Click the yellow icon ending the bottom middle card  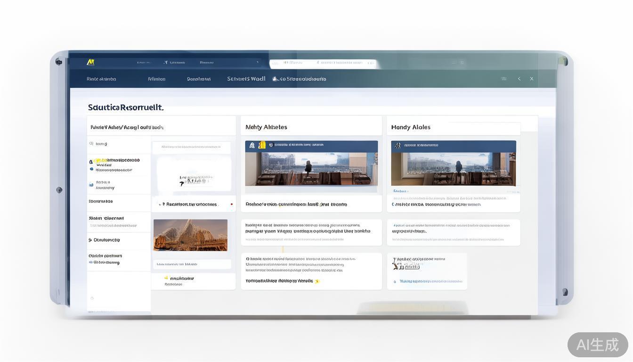tap(317, 281)
